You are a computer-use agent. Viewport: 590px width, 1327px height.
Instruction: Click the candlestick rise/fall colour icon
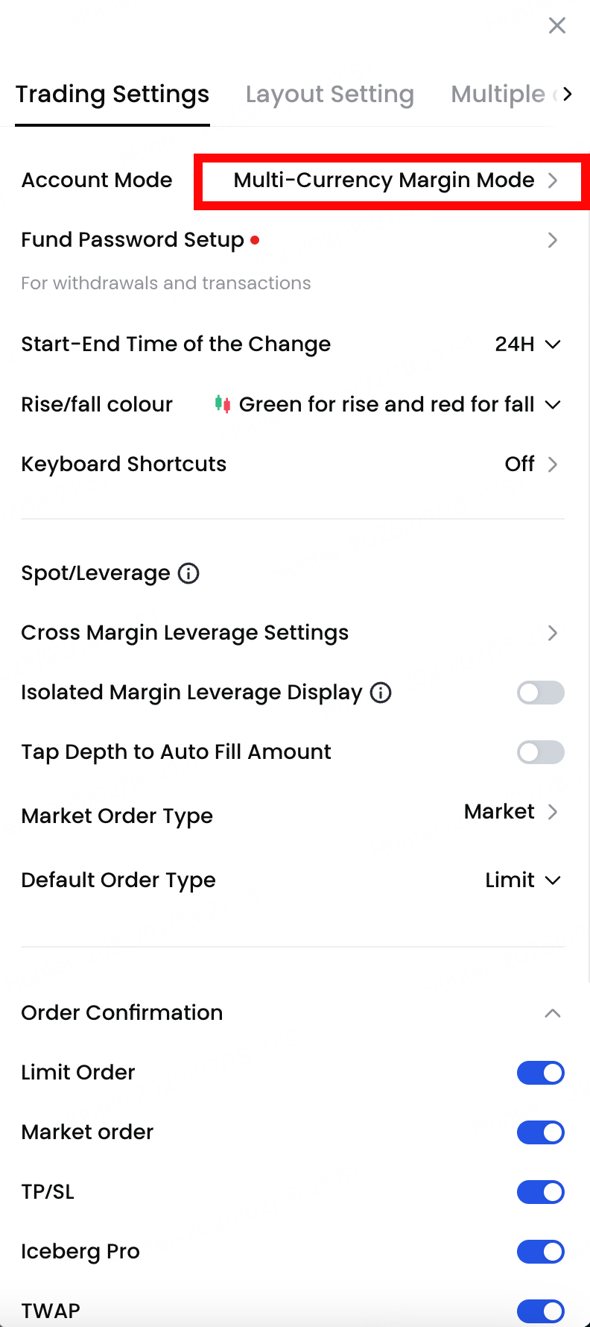point(222,404)
